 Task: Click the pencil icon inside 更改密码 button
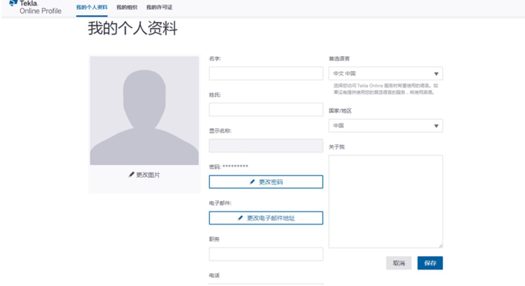click(x=253, y=182)
